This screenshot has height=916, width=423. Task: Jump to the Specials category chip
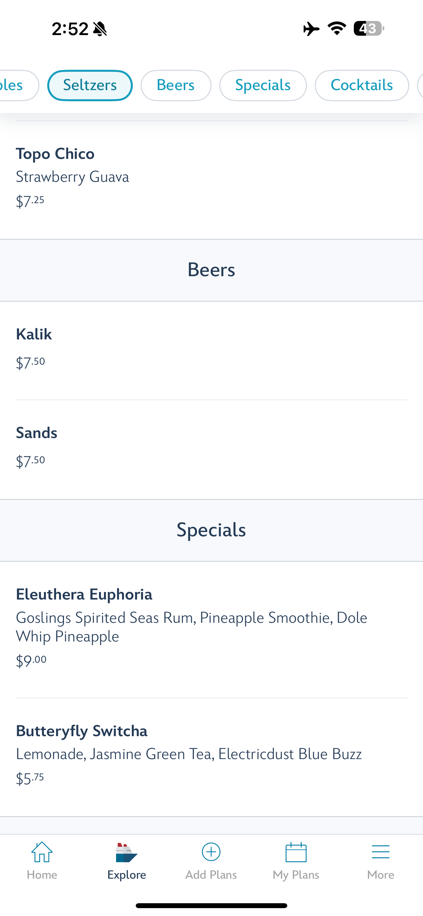point(263,85)
